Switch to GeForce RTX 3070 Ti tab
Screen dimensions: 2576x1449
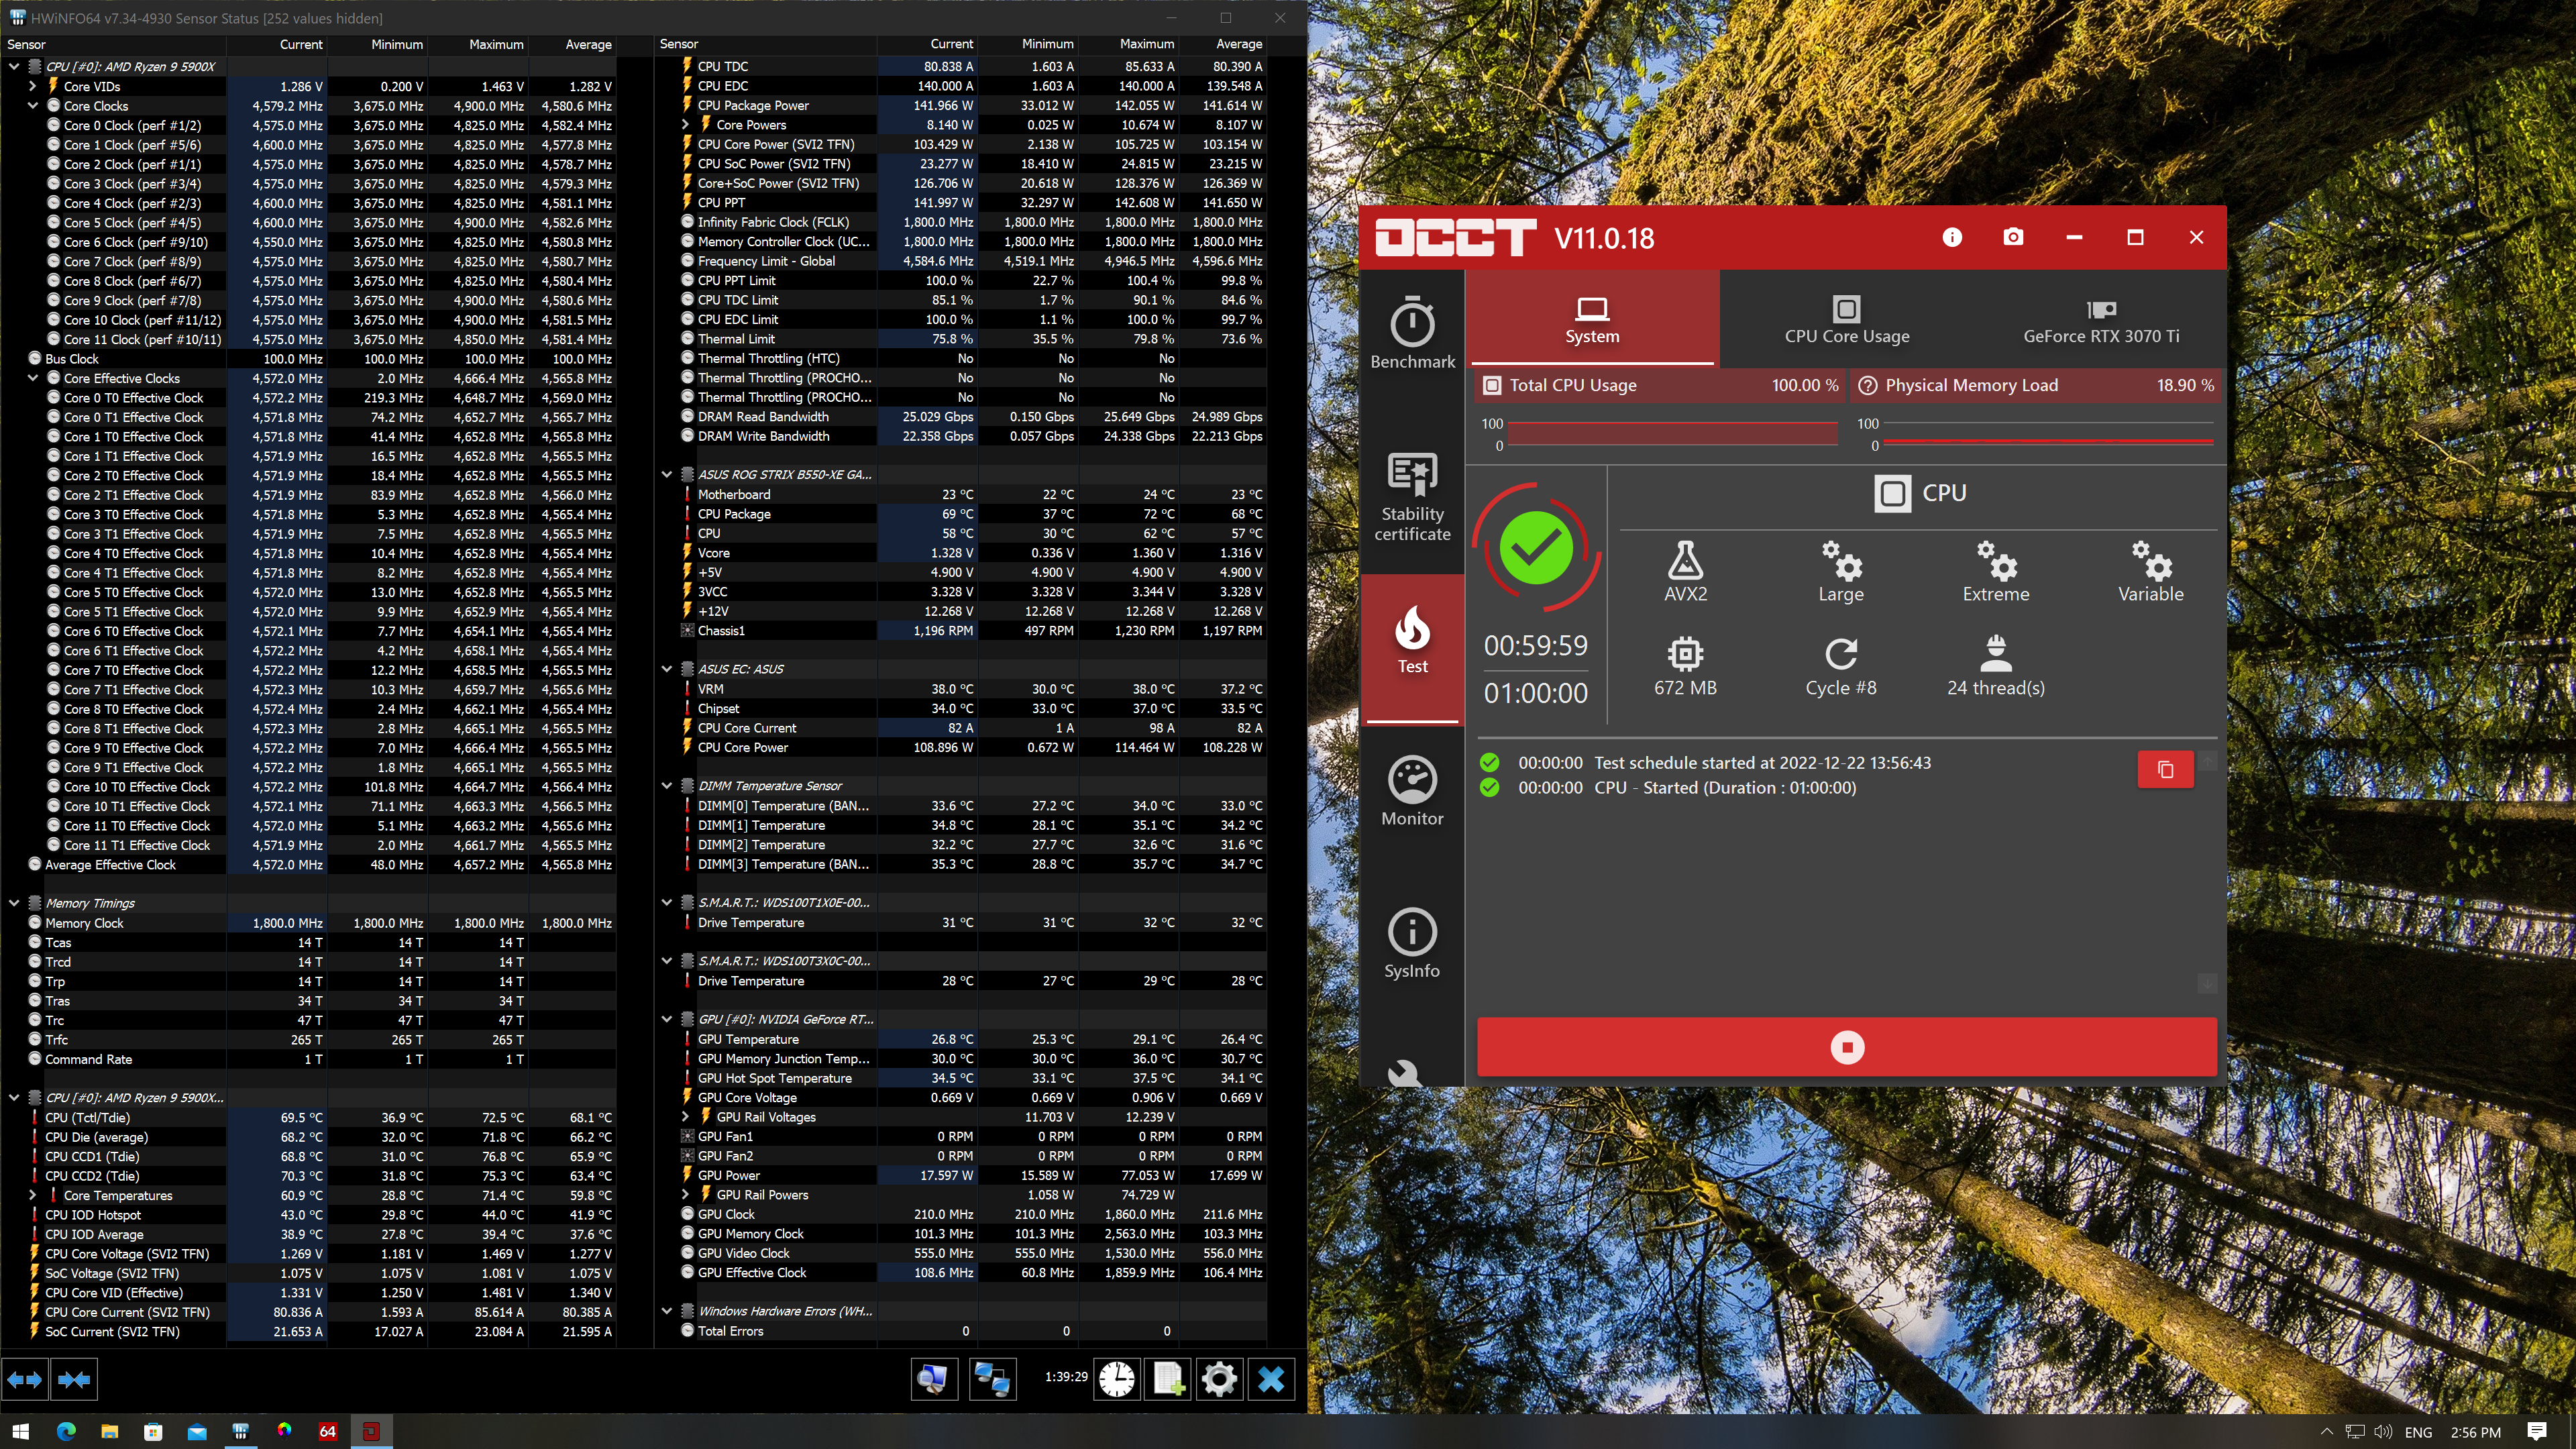2100,319
